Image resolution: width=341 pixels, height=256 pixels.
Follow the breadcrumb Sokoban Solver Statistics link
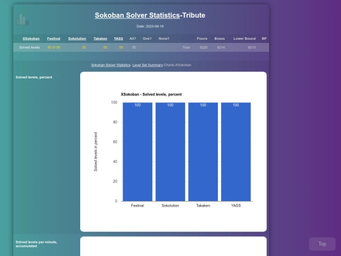click(111, 65)
